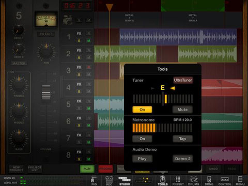Open the UltraTuner mode button
The image size is (248, 186).
(x=183, y=80)
